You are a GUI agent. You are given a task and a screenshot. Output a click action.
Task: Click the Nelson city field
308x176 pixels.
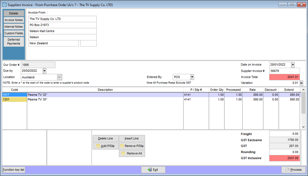click(x=62, y=37)
